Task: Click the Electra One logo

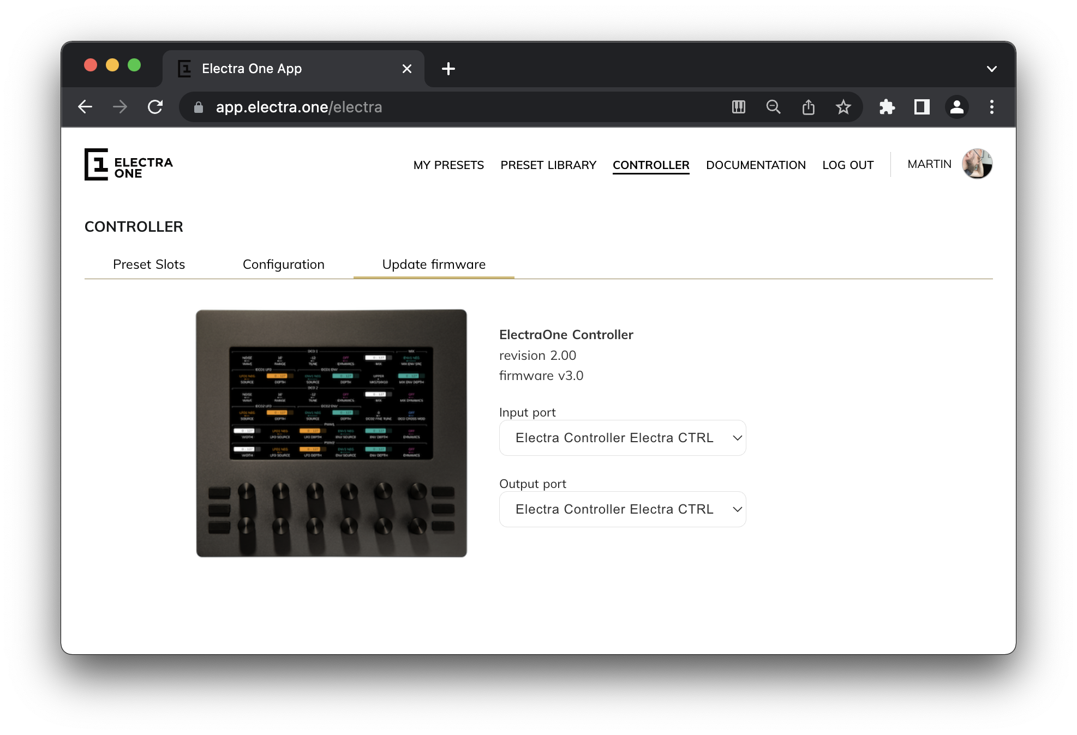Action: [129, 164]
